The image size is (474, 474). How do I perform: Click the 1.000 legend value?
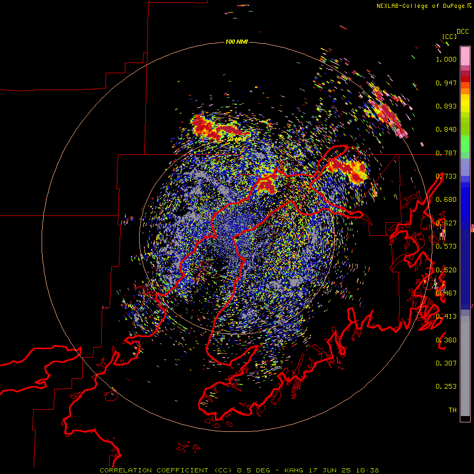446,59
